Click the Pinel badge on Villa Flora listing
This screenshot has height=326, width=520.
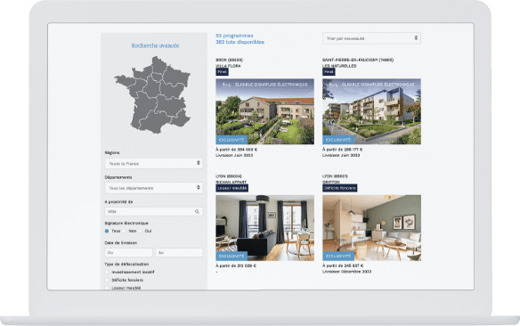tap(222, 71)
